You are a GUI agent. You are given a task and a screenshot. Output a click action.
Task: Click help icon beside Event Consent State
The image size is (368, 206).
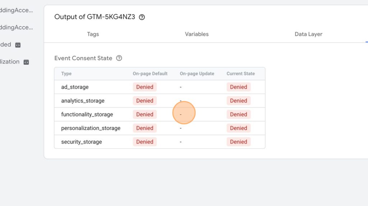coord(119,58)
